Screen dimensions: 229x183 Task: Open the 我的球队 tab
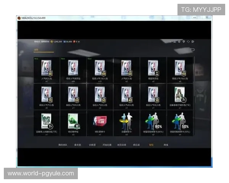[x=63, y=145]
